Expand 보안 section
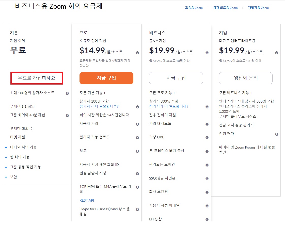This screenshot has width=285, height=226. click(6, 177)
